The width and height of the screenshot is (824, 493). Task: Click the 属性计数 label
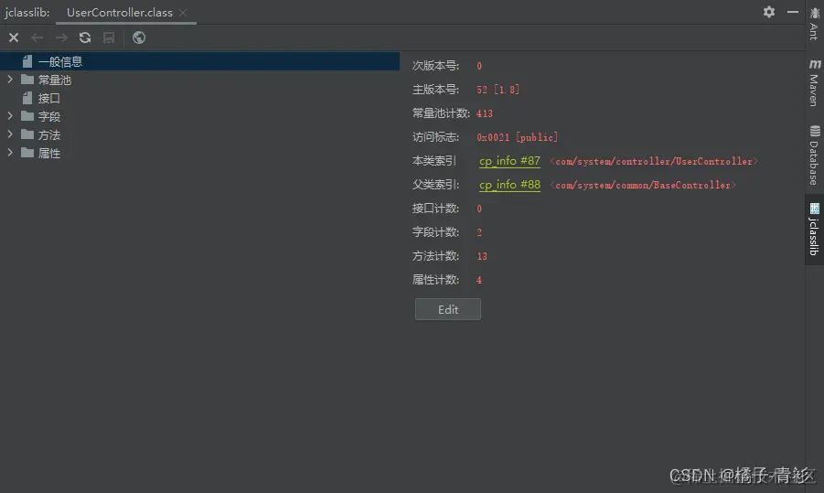[435, 280]
